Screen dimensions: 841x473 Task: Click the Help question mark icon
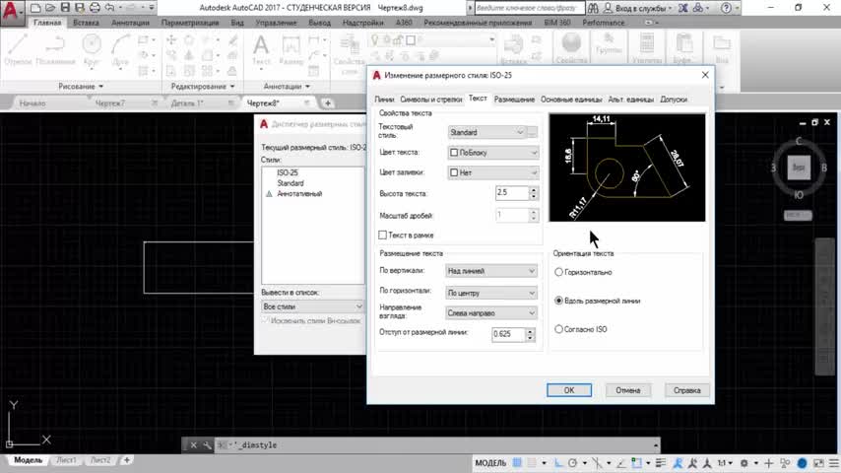(726, 8)
